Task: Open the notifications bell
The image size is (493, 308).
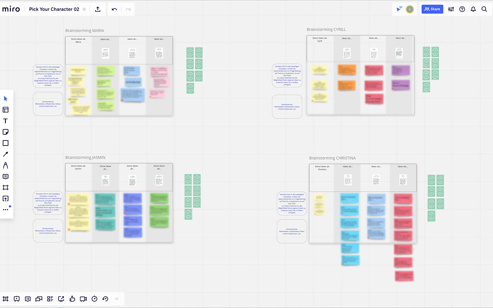Action: [x=473, y=9]
